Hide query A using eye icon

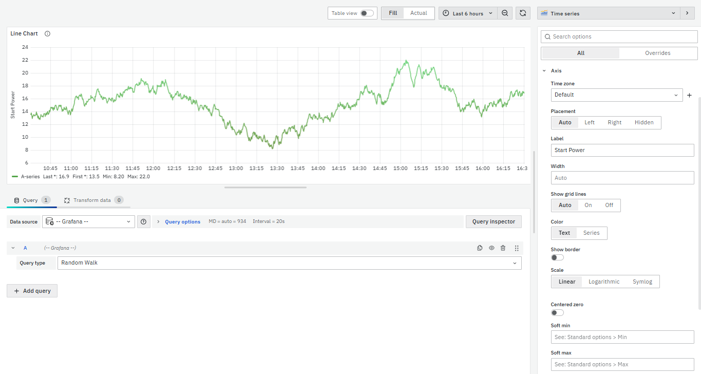pyautogui.click(x=491, y=248)
